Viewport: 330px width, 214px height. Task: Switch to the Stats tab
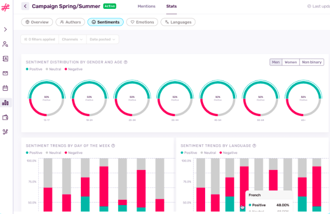(x=172, y=6)
